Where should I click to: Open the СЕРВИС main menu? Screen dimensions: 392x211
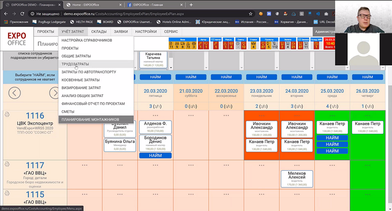tap(171, 31)
